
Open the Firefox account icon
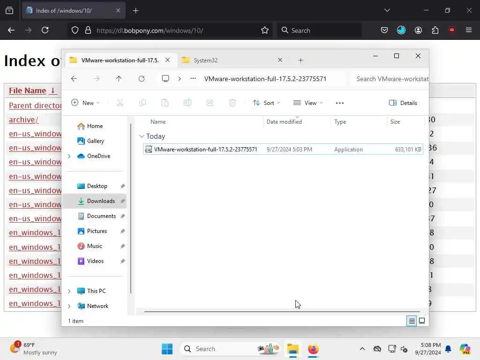[418, 30]
